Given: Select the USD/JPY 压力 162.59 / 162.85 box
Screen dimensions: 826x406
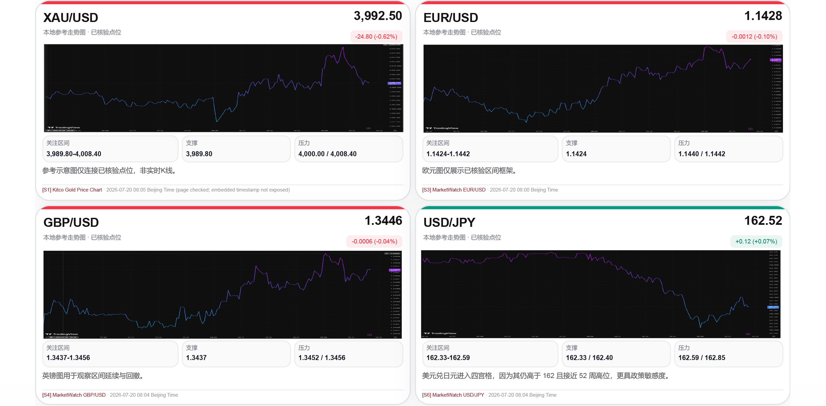Looking at the screenshot, I should pos(728,354).
